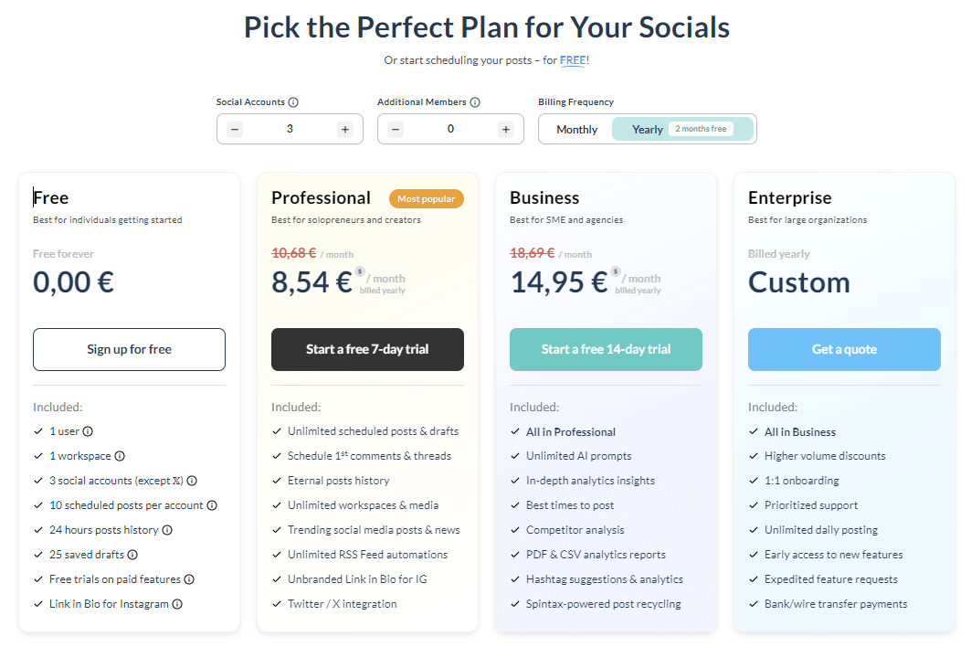Click info icon next to 24 hours posts history
The height and width of the screenshot is (647, 971).
[167, 531]
